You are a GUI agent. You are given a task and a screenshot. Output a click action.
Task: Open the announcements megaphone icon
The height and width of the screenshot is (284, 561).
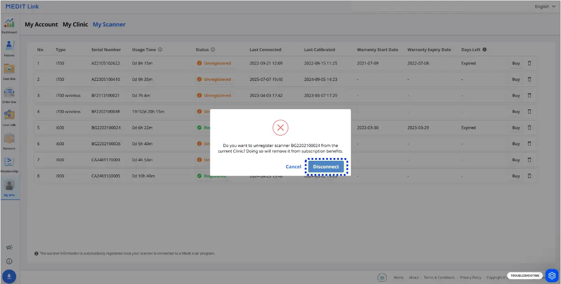click(x=9, y=247)
